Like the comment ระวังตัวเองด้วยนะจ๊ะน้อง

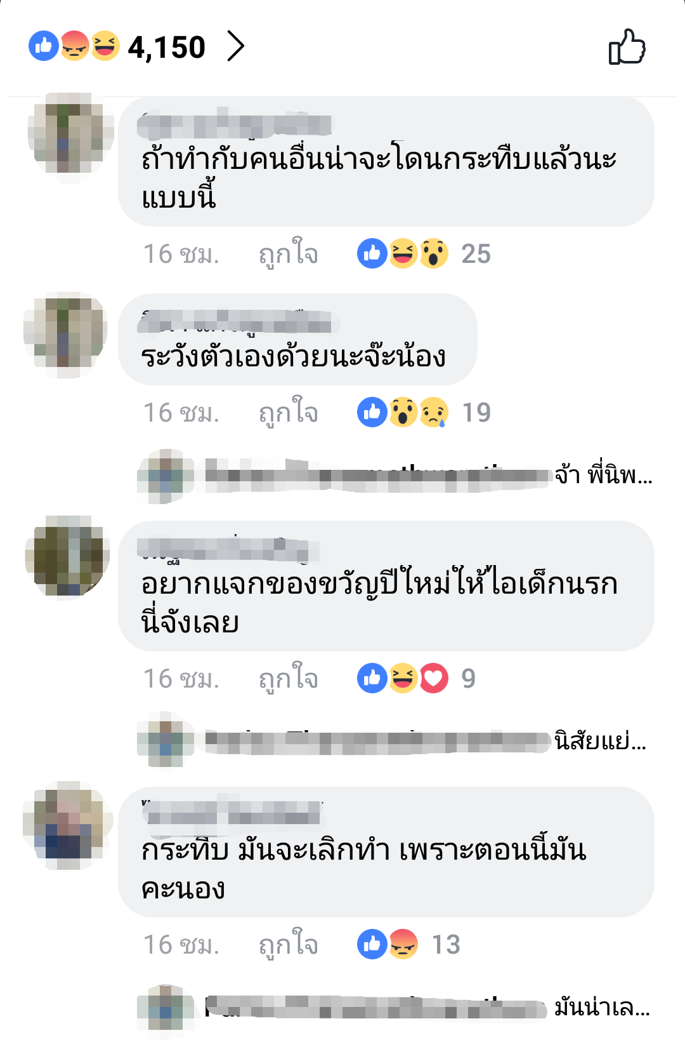click(289, 413)
